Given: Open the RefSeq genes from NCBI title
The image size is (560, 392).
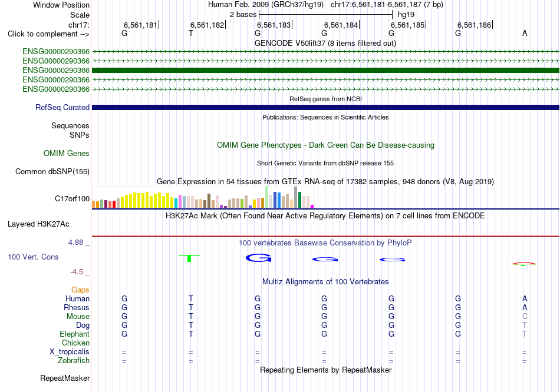Looking at the screenshot, I should [x=325, y=99].
